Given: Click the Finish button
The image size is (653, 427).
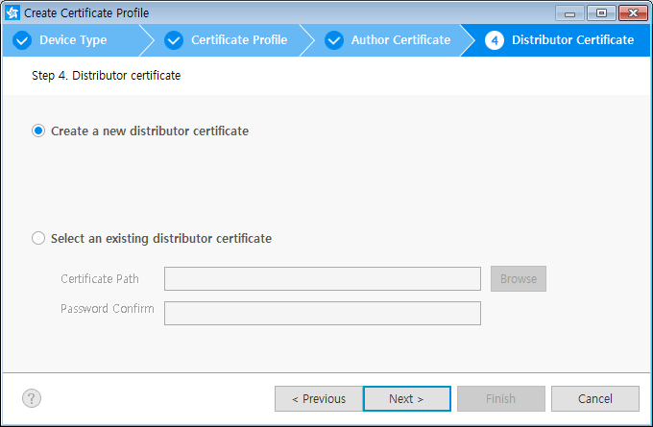Looking at the screenshot, I should [x=500, y=398].
